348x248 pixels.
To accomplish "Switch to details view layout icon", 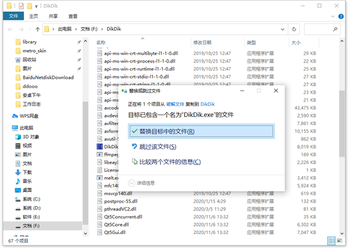I will click(331, 241).
